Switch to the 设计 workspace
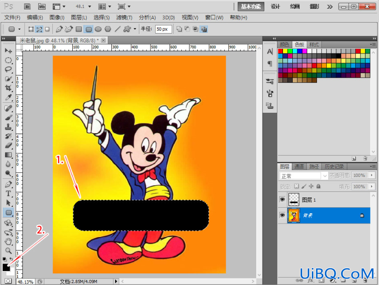The image size is (379, 285). point(276,7)
